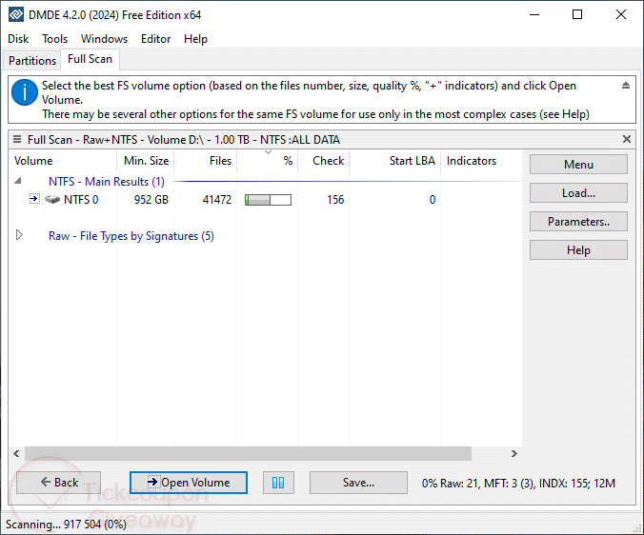644x535 pixels.
Task: Click Raw - File Types by Signatures label
Action: click(x=131, y=236)
